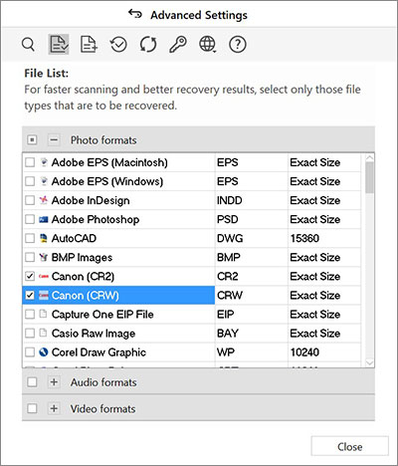This screenshot has height=466, width=398.
Task: Click the clock with checkmark resume icon
Action: pyautogui.click(x=118, y=44)
